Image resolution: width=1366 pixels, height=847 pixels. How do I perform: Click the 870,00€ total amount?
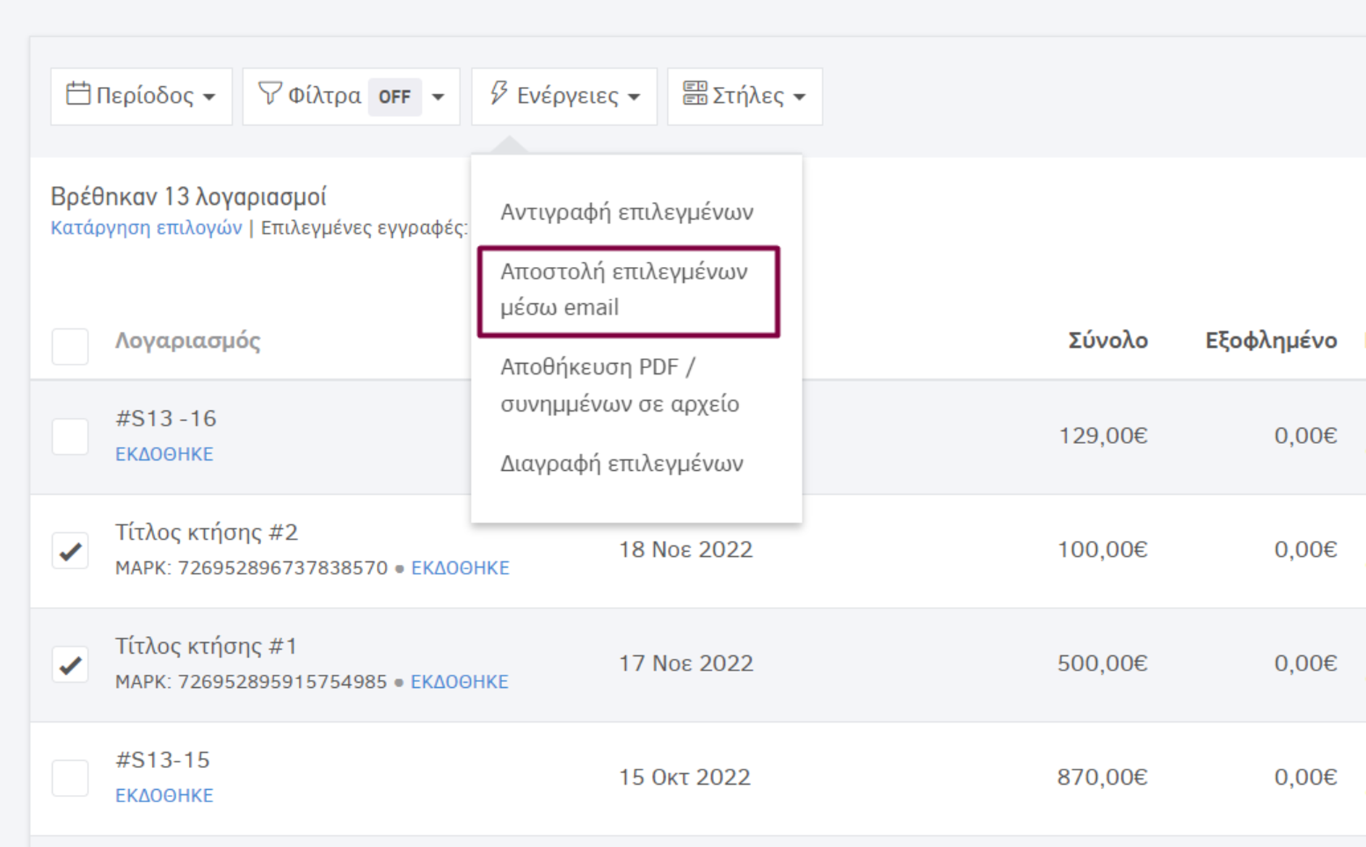point(1103,777)
